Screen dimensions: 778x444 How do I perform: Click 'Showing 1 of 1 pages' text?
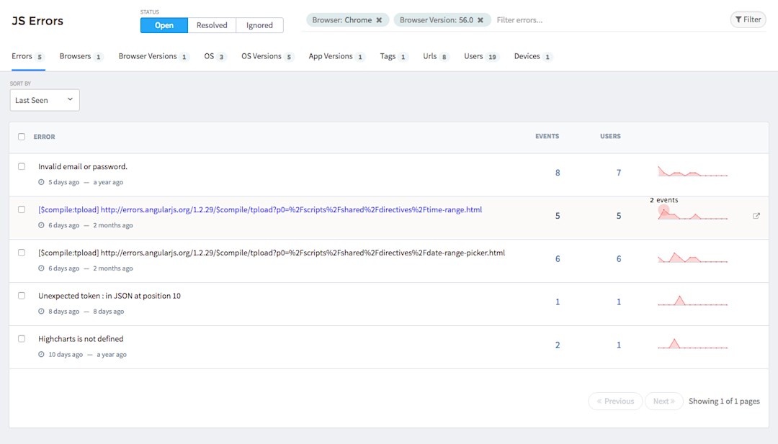(x=724, y=402)
